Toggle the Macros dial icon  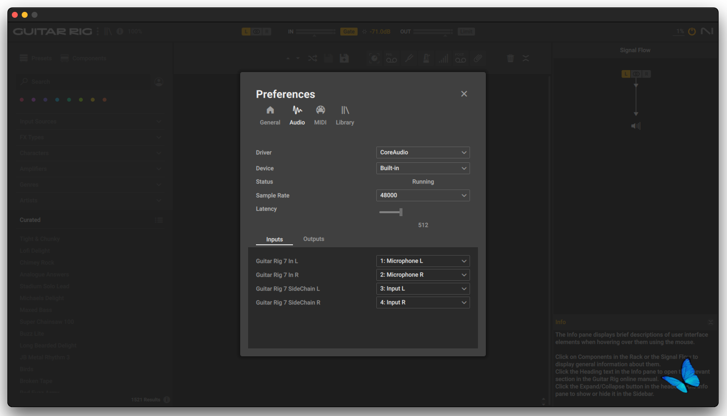tap(375, 58)
